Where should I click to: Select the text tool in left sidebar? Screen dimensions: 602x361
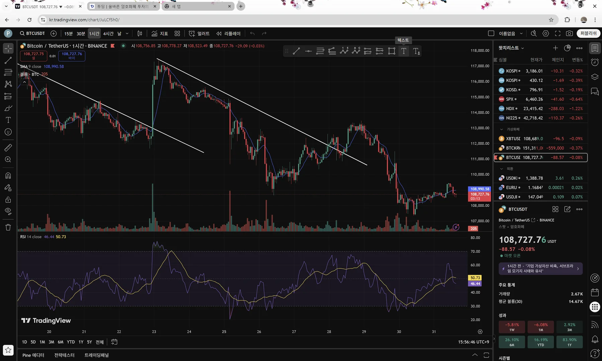(x=8, y=120)
